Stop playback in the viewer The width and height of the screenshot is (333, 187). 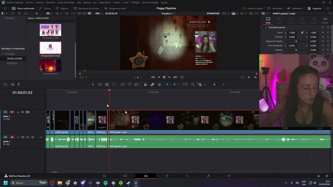tap(164, 77)
